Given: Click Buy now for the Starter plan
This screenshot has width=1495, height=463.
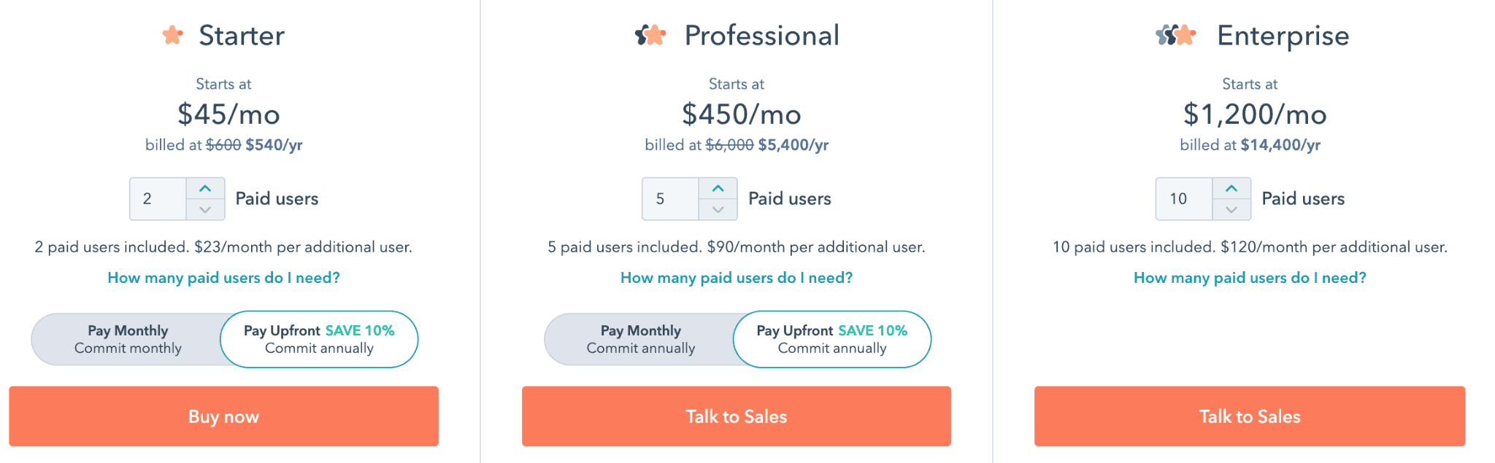Looking at the screenshot, I should point(223,416).
